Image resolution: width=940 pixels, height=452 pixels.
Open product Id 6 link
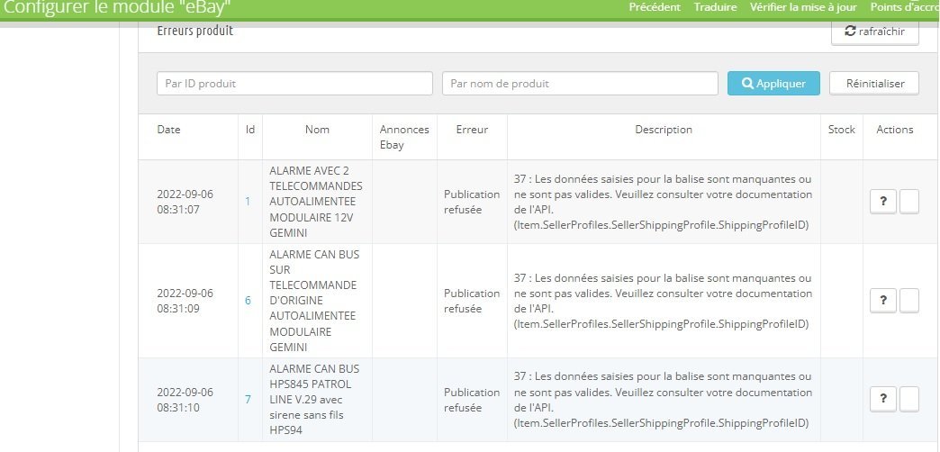click(248, 301)
